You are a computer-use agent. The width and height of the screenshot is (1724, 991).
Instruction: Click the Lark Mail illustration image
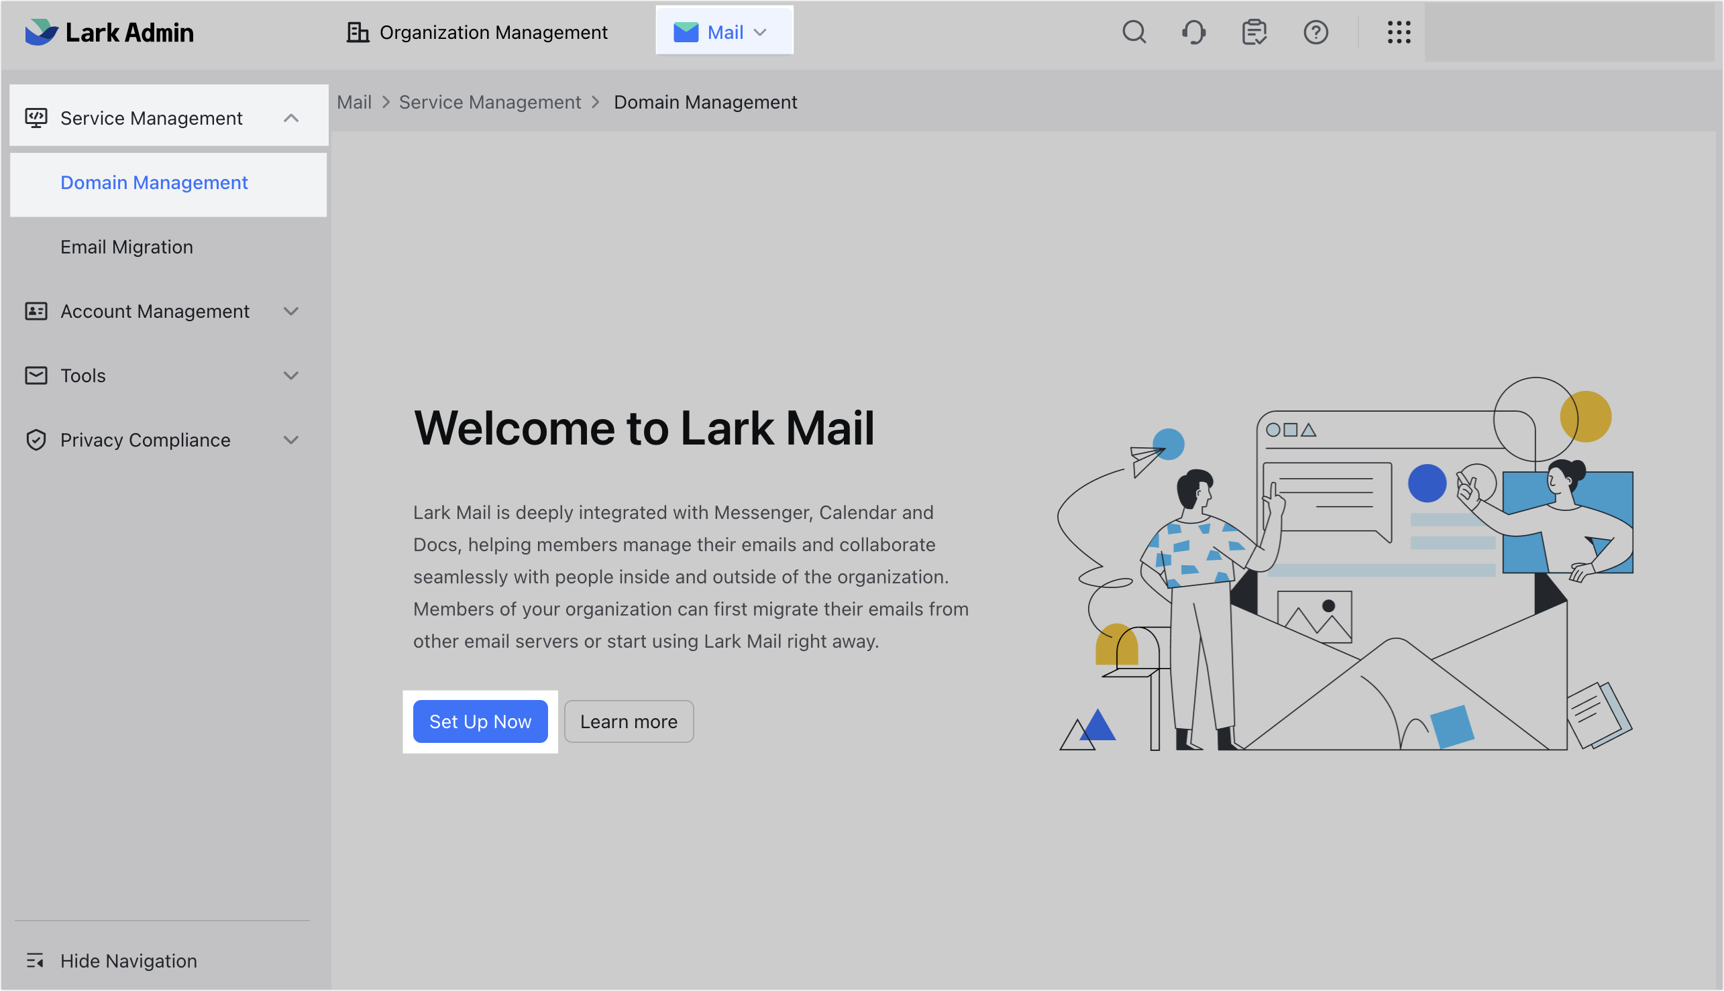click(x=1345, y=565)
